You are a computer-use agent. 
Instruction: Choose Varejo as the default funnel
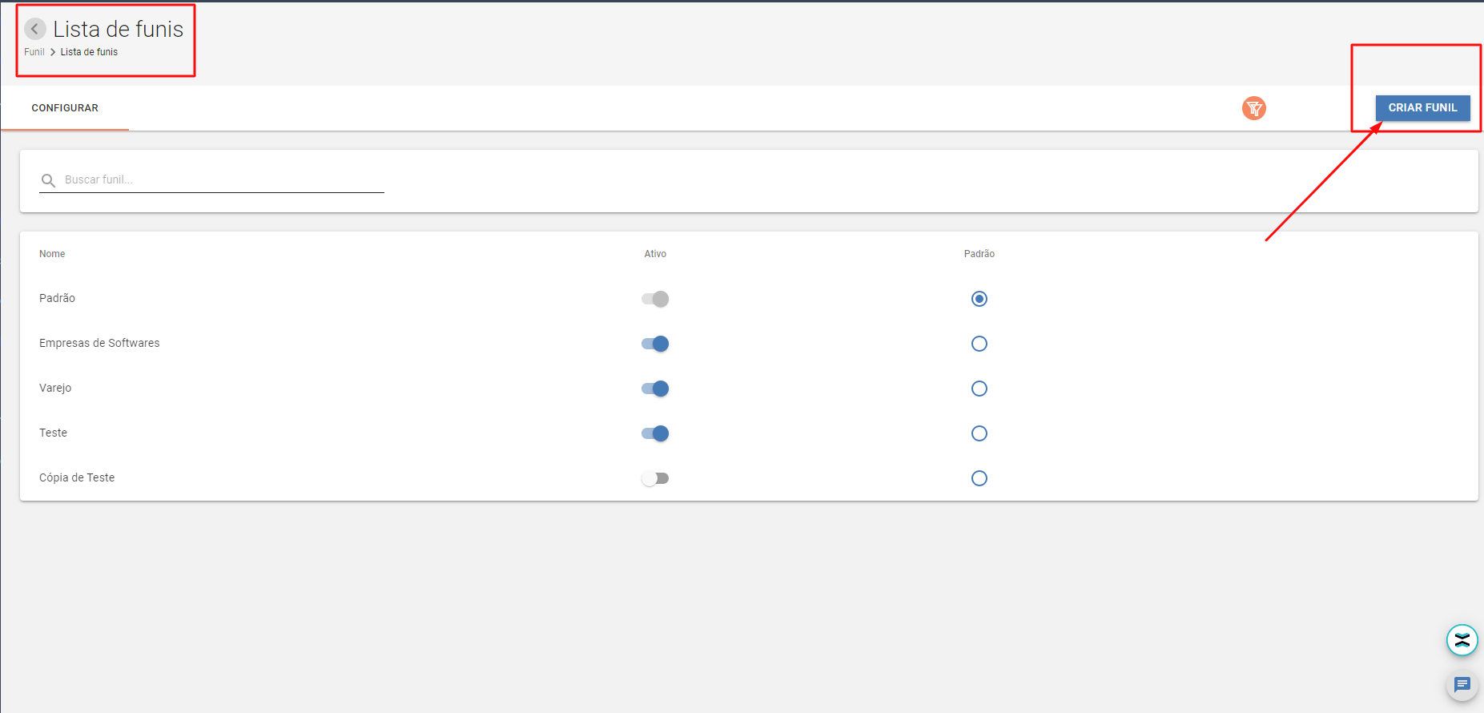[979, 389]
